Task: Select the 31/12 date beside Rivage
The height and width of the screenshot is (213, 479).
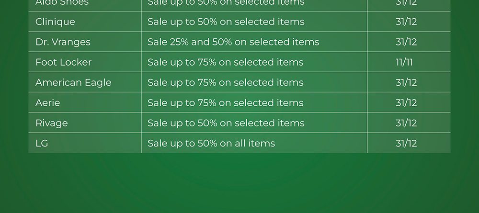Action: click(406, 123)
